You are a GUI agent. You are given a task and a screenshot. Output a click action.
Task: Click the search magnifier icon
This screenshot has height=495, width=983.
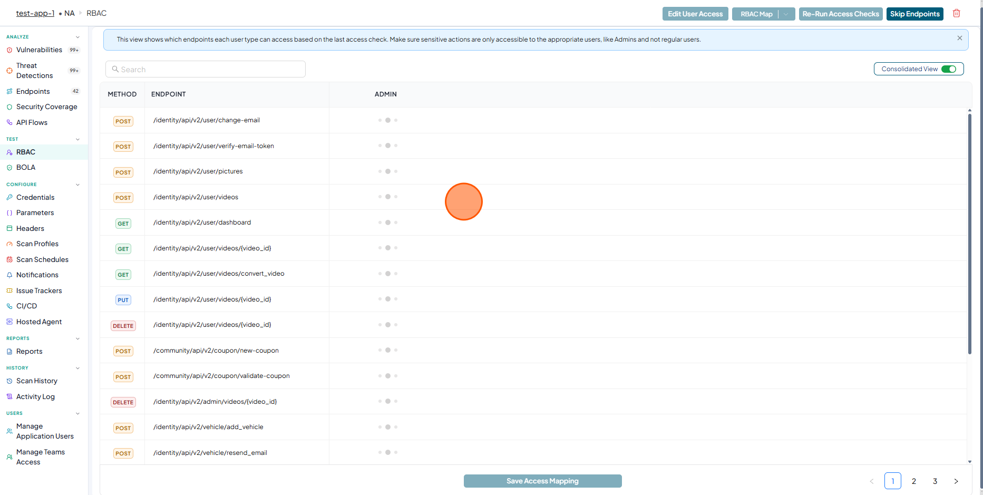(x=115, y=69)
